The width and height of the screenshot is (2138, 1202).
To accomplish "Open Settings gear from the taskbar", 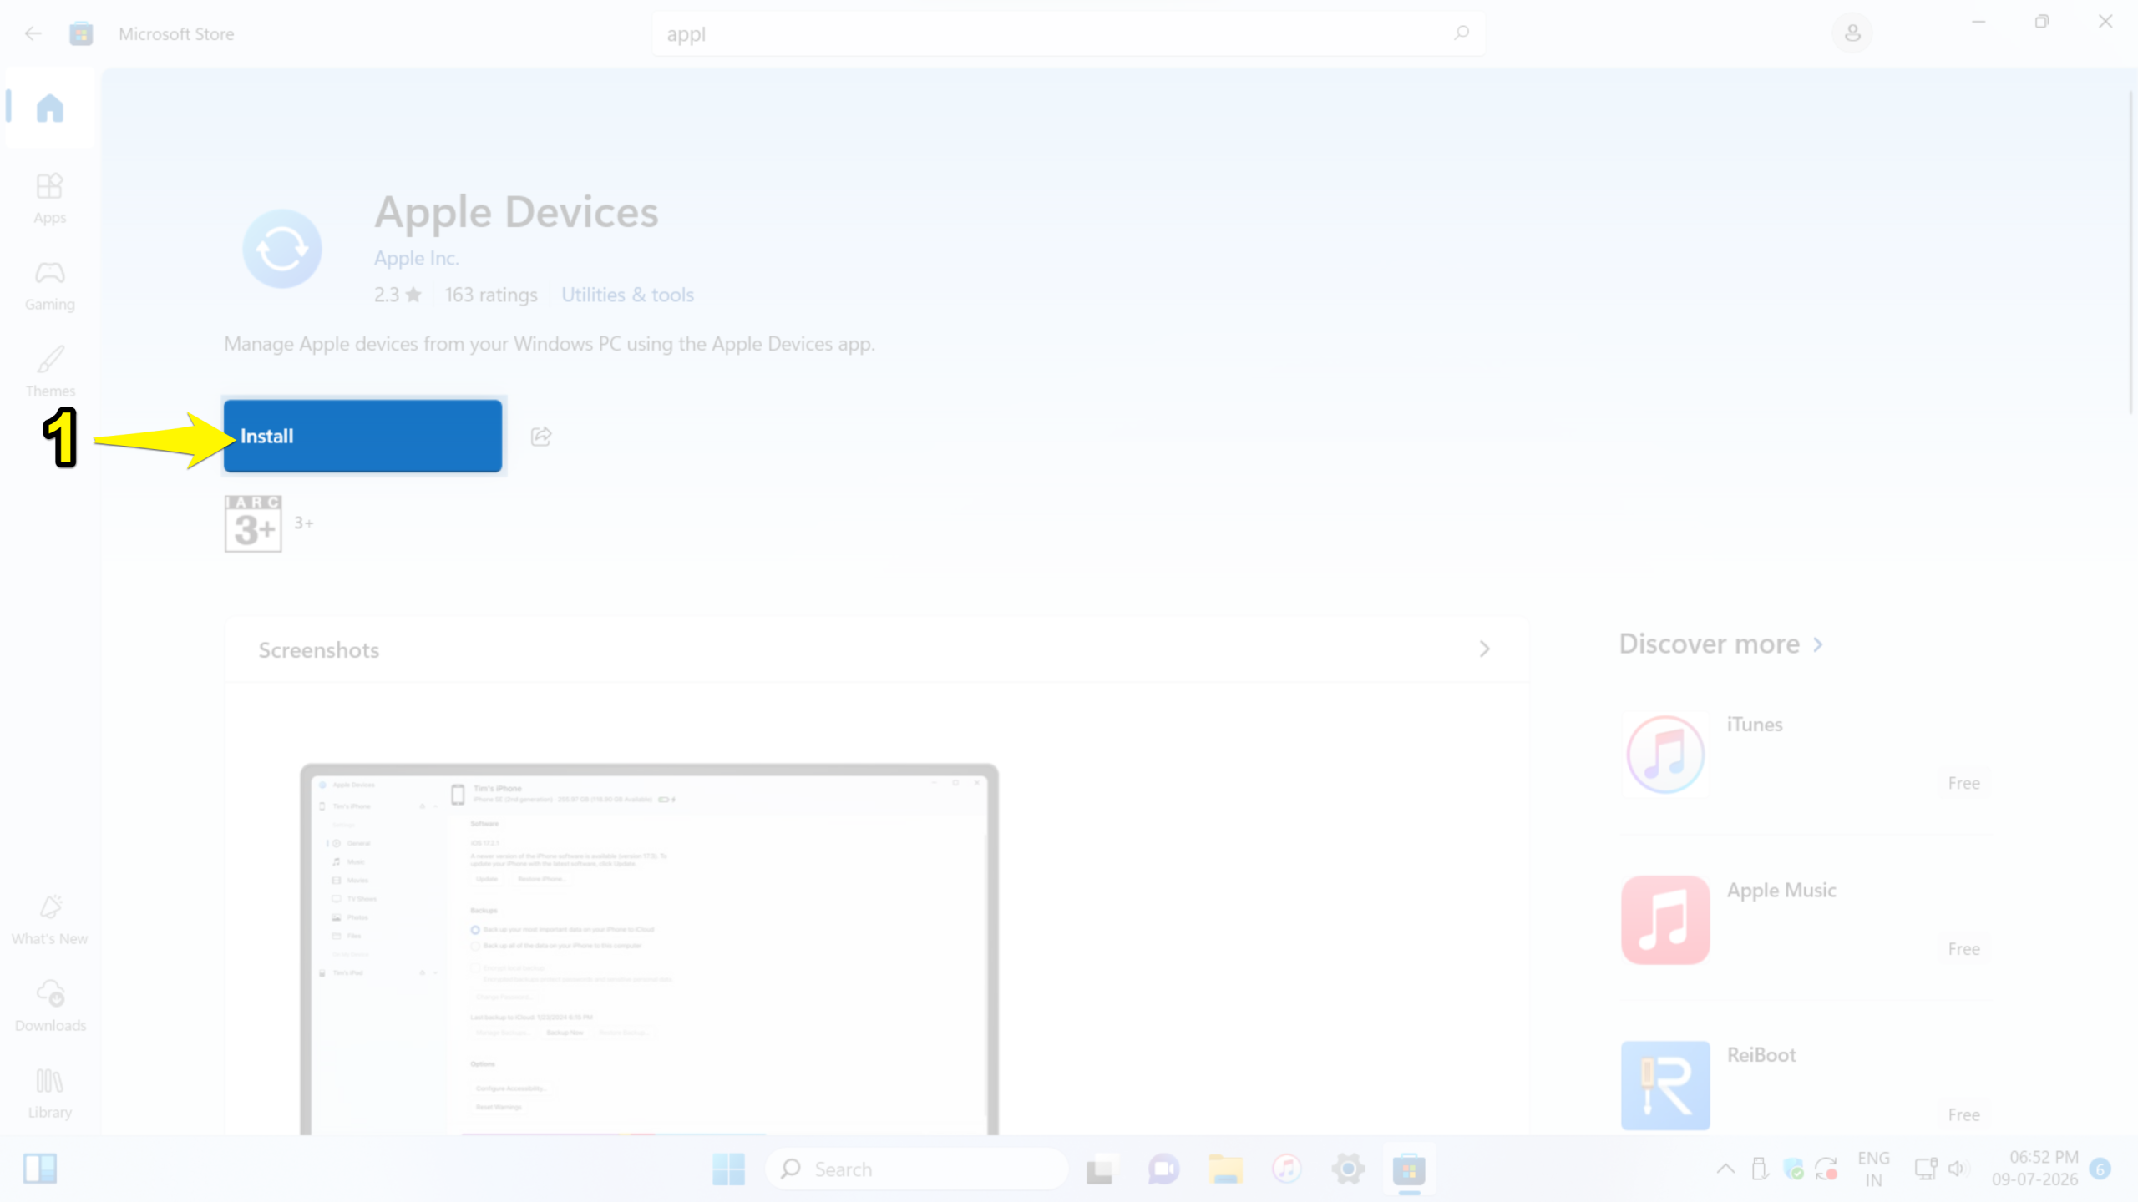I will (x=1348, y=1169).
